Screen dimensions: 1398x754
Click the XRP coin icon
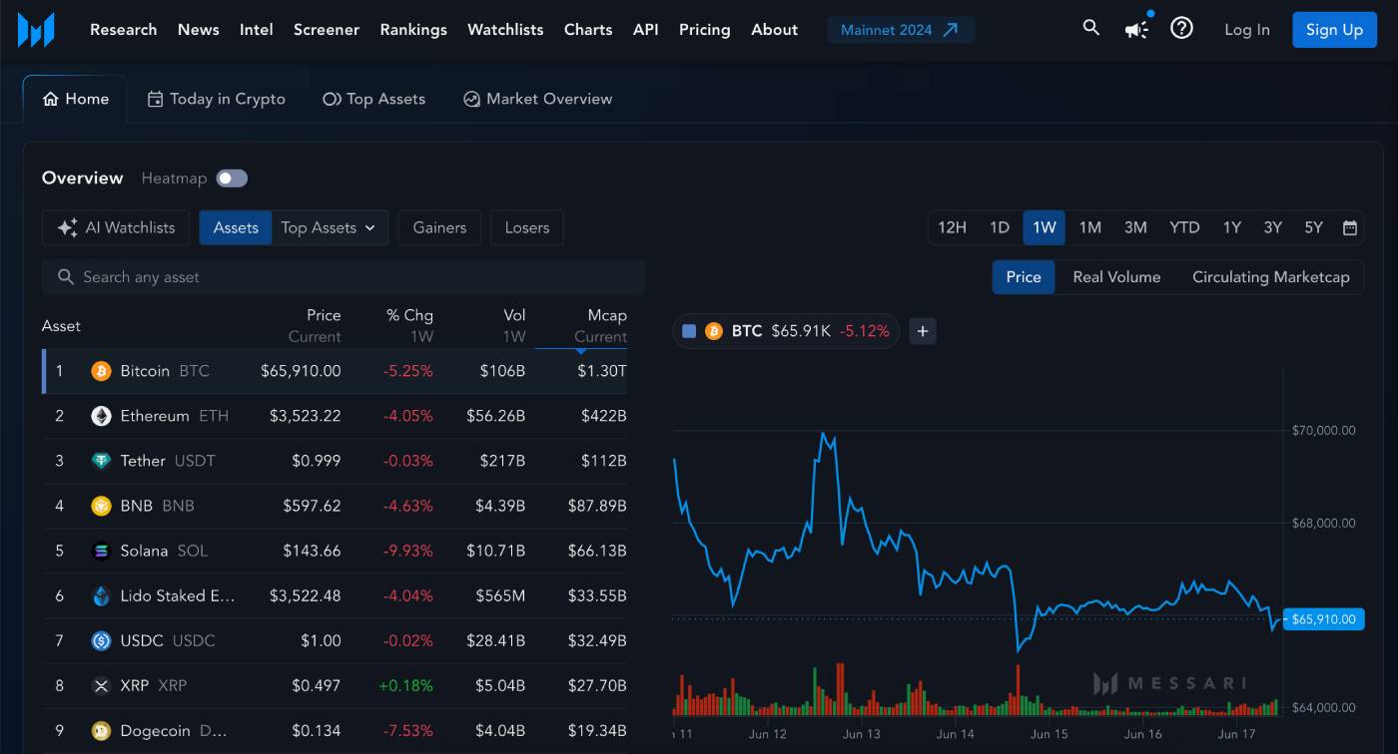click(101, 685)
